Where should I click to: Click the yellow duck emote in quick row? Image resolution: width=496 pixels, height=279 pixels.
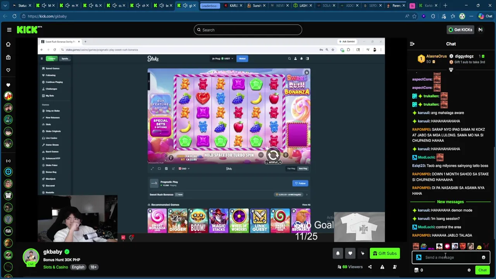click(x=479, y=246)
